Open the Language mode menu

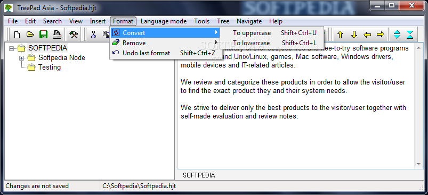164,21
